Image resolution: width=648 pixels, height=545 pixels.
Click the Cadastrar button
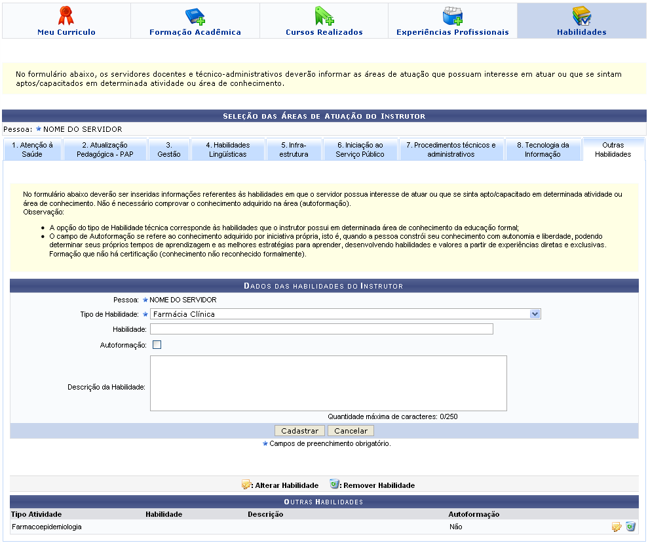(x=299, y=431)
